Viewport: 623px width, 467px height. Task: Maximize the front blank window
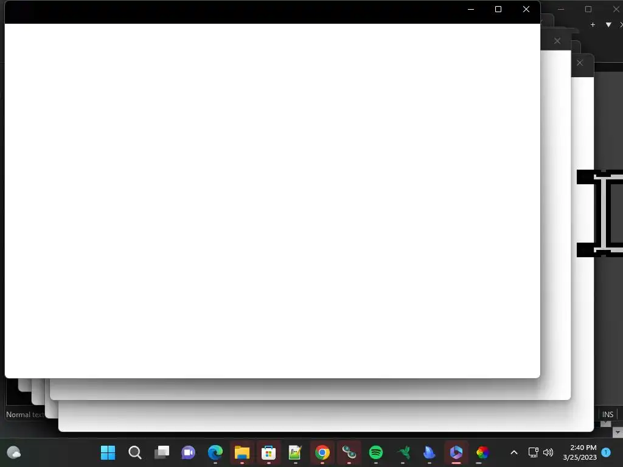[498, 9]
